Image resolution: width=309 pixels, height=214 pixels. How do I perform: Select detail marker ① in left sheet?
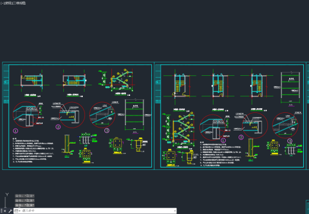click(x=15, y=131)
